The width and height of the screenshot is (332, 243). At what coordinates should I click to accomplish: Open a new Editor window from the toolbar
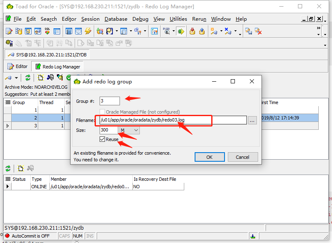point(9,31)
